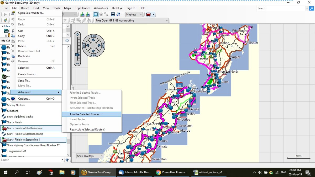The image size is (315, 177).
Task: Click the Send to Device toolbar icon
Action: click(x=83, y=14)
